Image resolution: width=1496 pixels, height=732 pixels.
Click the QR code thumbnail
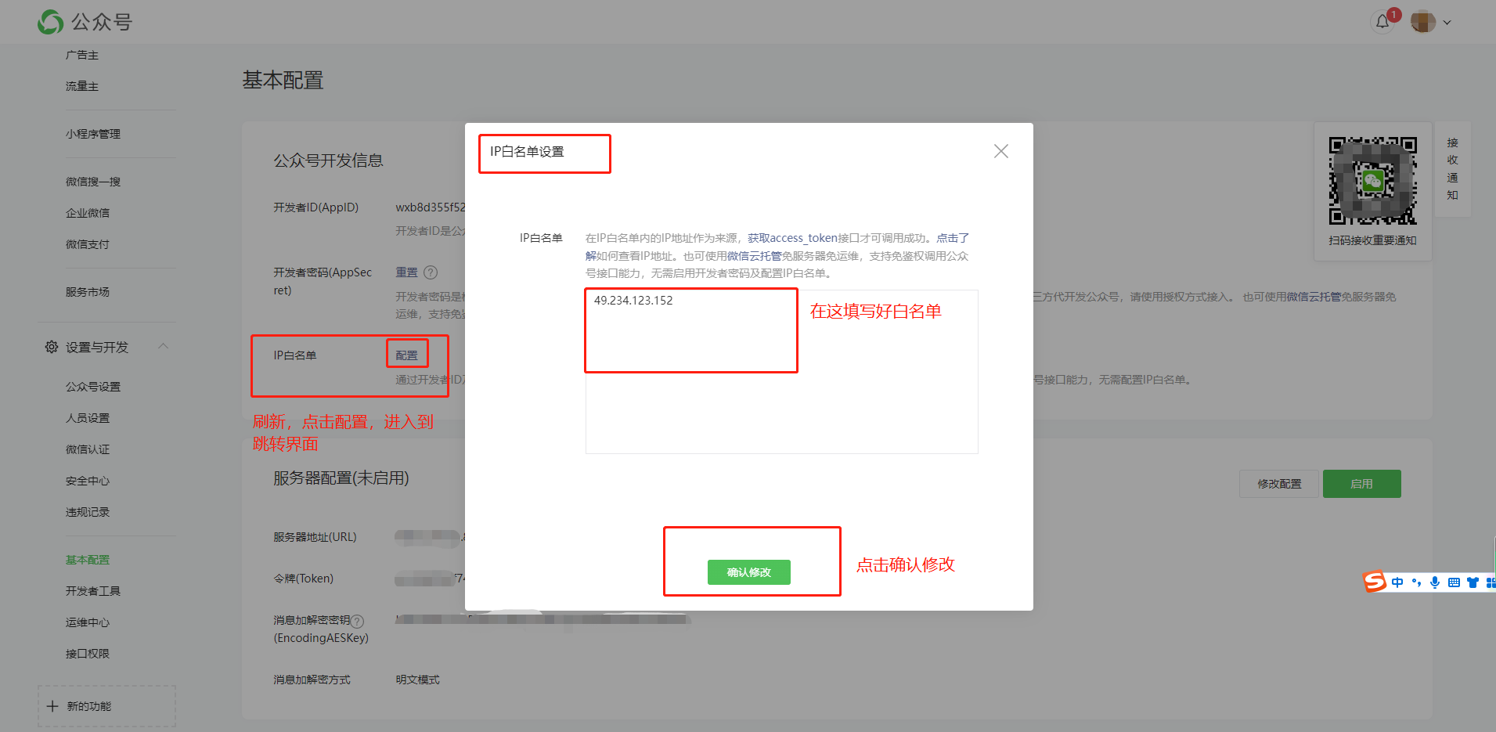pyautogui.click(x=1372, y=181)
